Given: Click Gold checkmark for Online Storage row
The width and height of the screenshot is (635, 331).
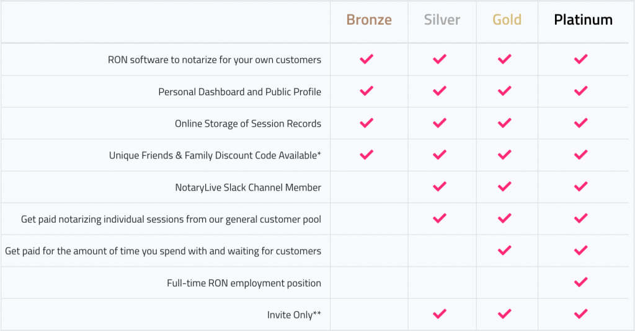Looking at the screenshot, I should point(505,123).
